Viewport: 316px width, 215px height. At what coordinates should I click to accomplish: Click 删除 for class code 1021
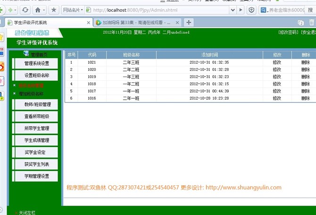(306, 62)
